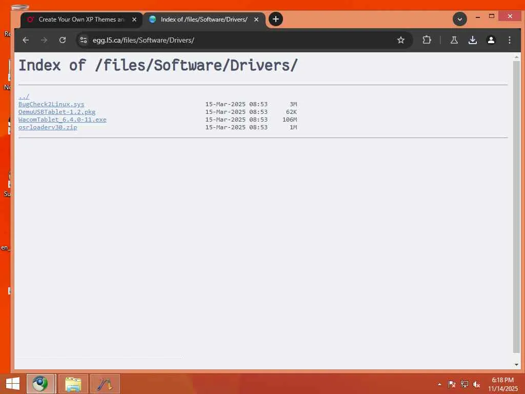Screen dimensions: 525x394
Task: Open a new tab with plus button
Action: pos(275,19)
